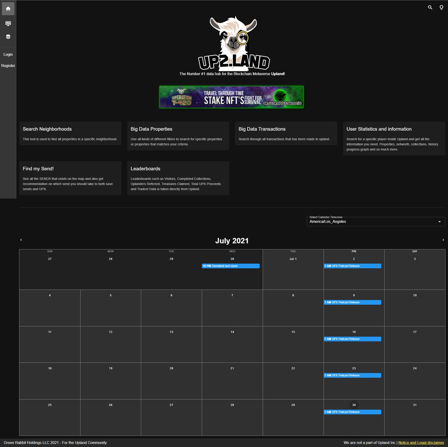Screen dimensions: 448x447
Task: Select day 10 in the calendar
Action: (415, 295)
